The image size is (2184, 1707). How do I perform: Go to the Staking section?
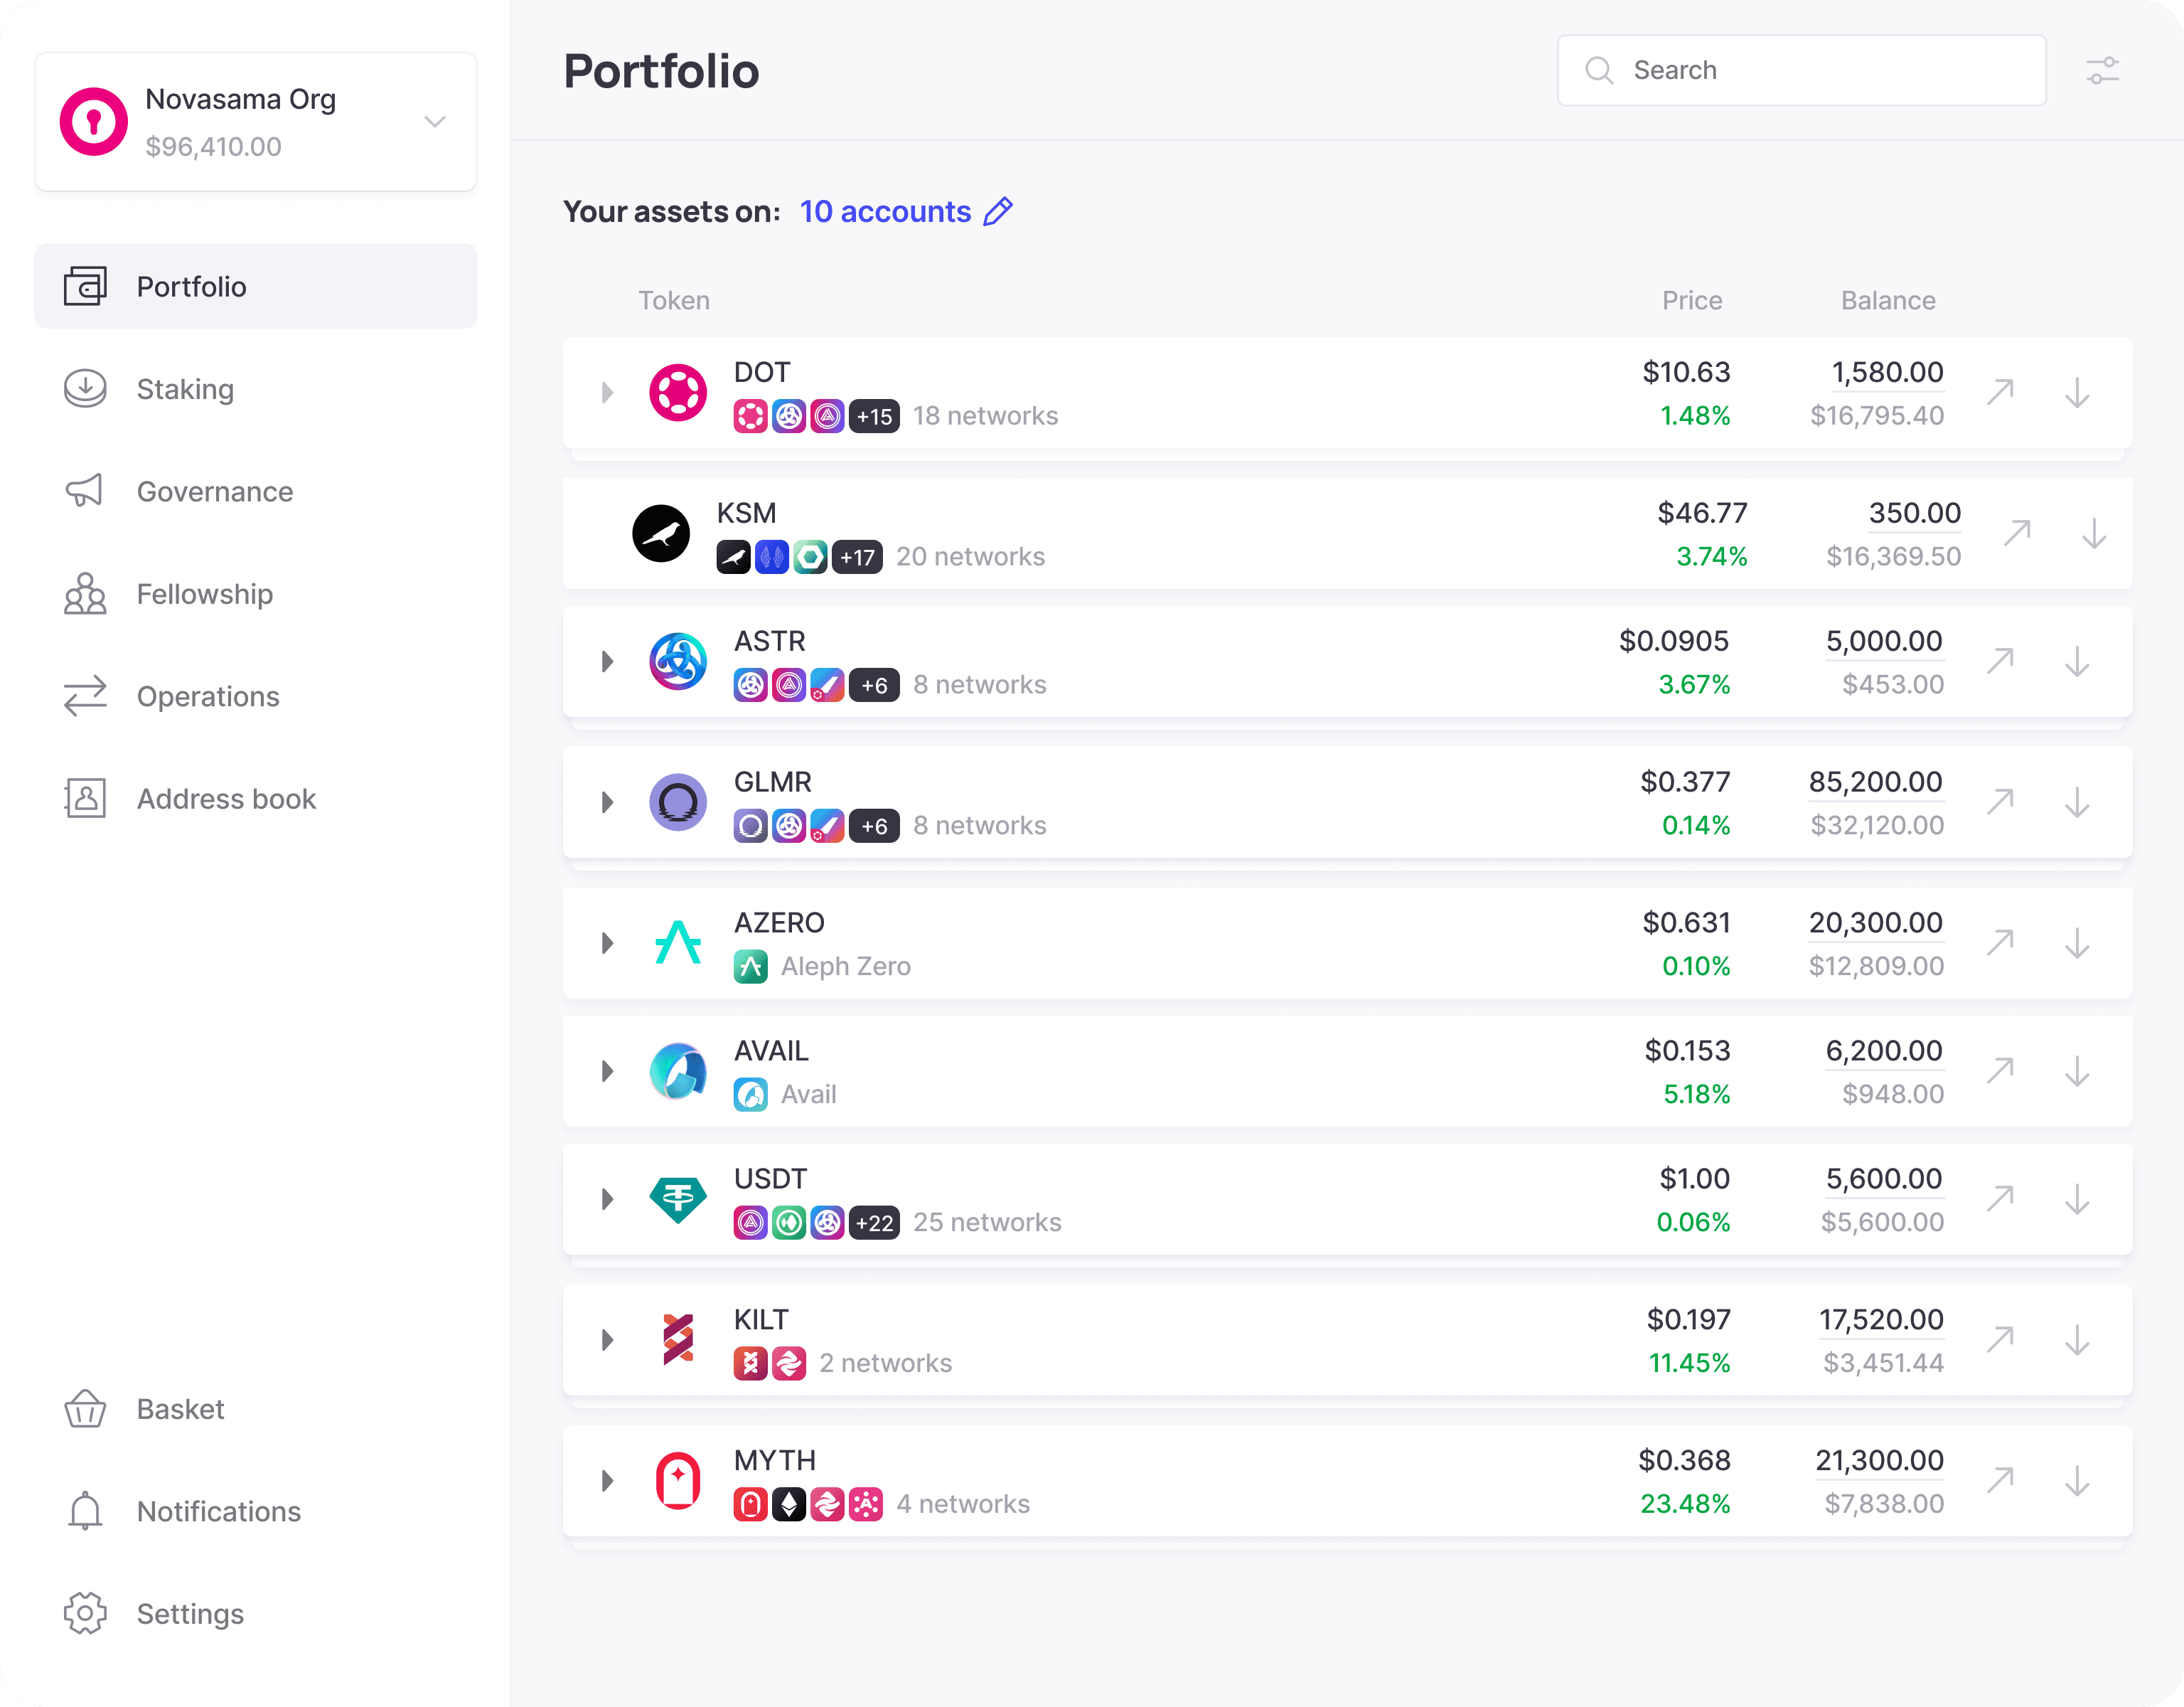coord(185,389)
